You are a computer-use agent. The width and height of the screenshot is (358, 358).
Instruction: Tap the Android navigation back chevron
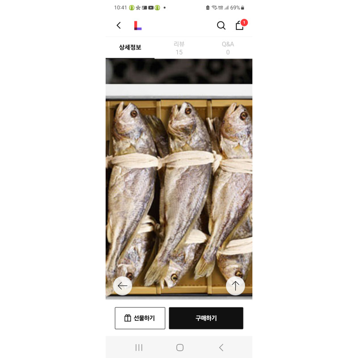[221, 348]
